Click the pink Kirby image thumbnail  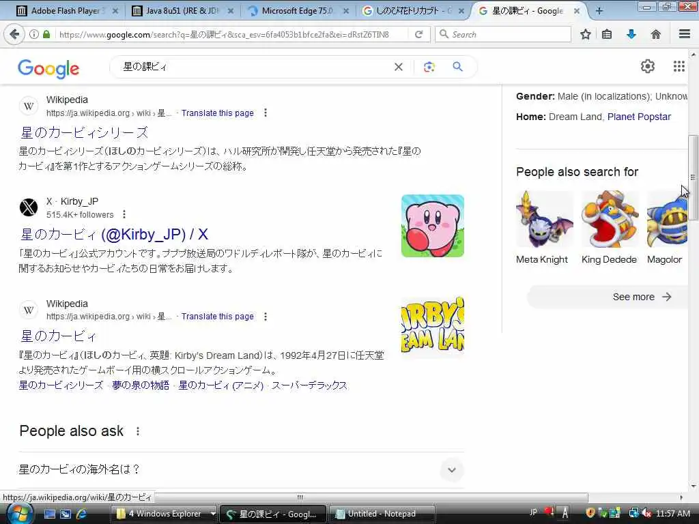click(x=432, y=226)
